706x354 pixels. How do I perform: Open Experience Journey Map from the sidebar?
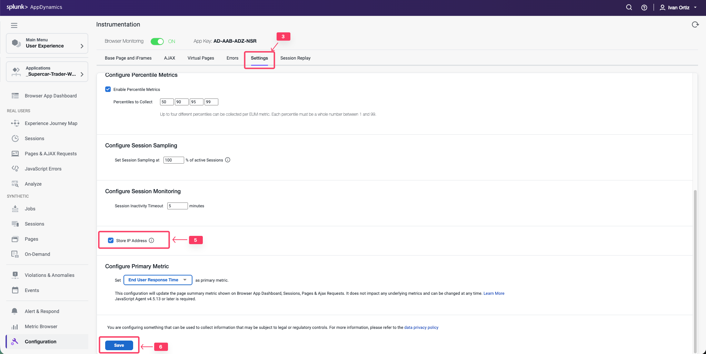point(51,123)
